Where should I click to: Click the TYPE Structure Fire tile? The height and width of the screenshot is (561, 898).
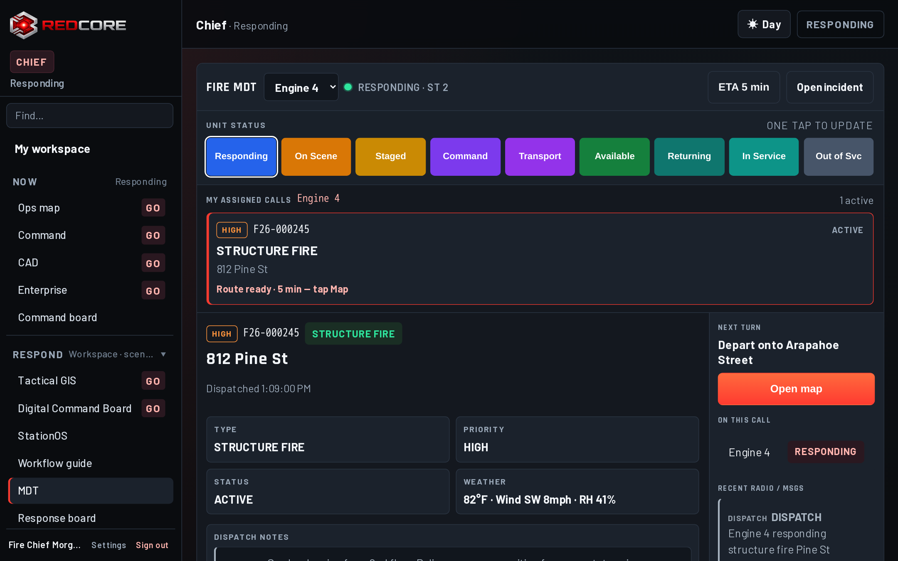pyautogui.click(x=328, y=439)
